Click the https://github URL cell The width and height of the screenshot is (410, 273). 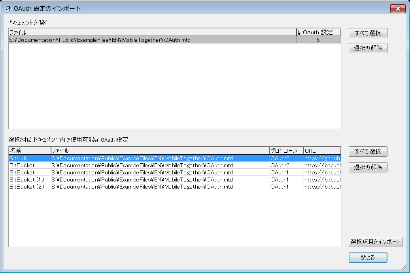pos(322,158)
